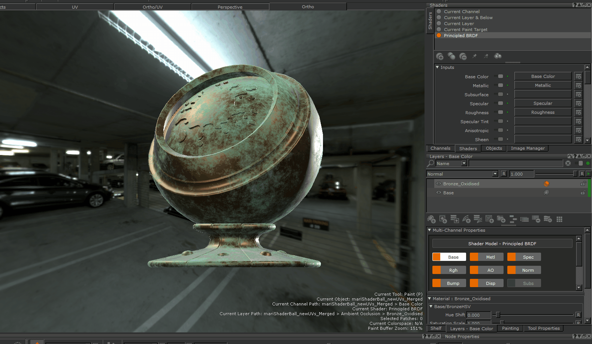
Task: Toggle the layer filter switch in Layers panel
Action: 579,163
